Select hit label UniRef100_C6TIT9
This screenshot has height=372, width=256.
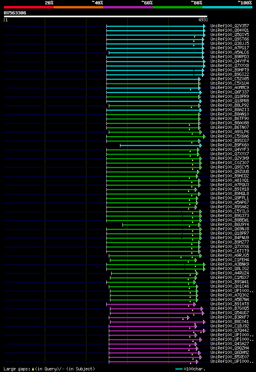pos(230,251)
